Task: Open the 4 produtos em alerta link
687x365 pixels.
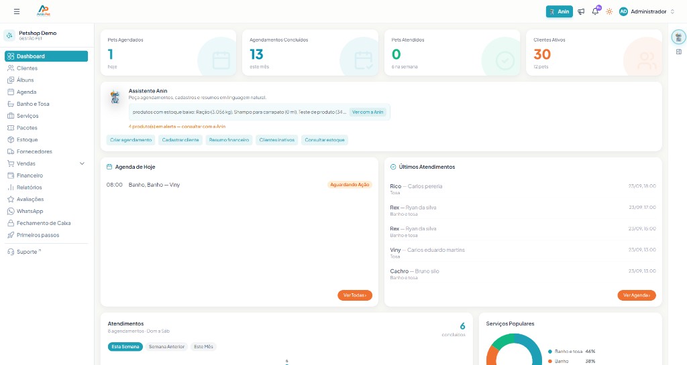Action: pos(177,127)
